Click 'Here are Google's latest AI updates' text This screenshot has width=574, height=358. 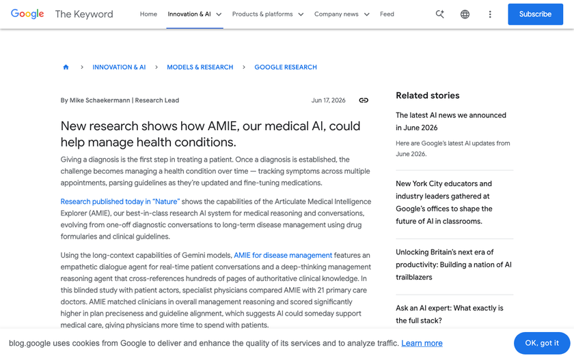coord(453,149)
